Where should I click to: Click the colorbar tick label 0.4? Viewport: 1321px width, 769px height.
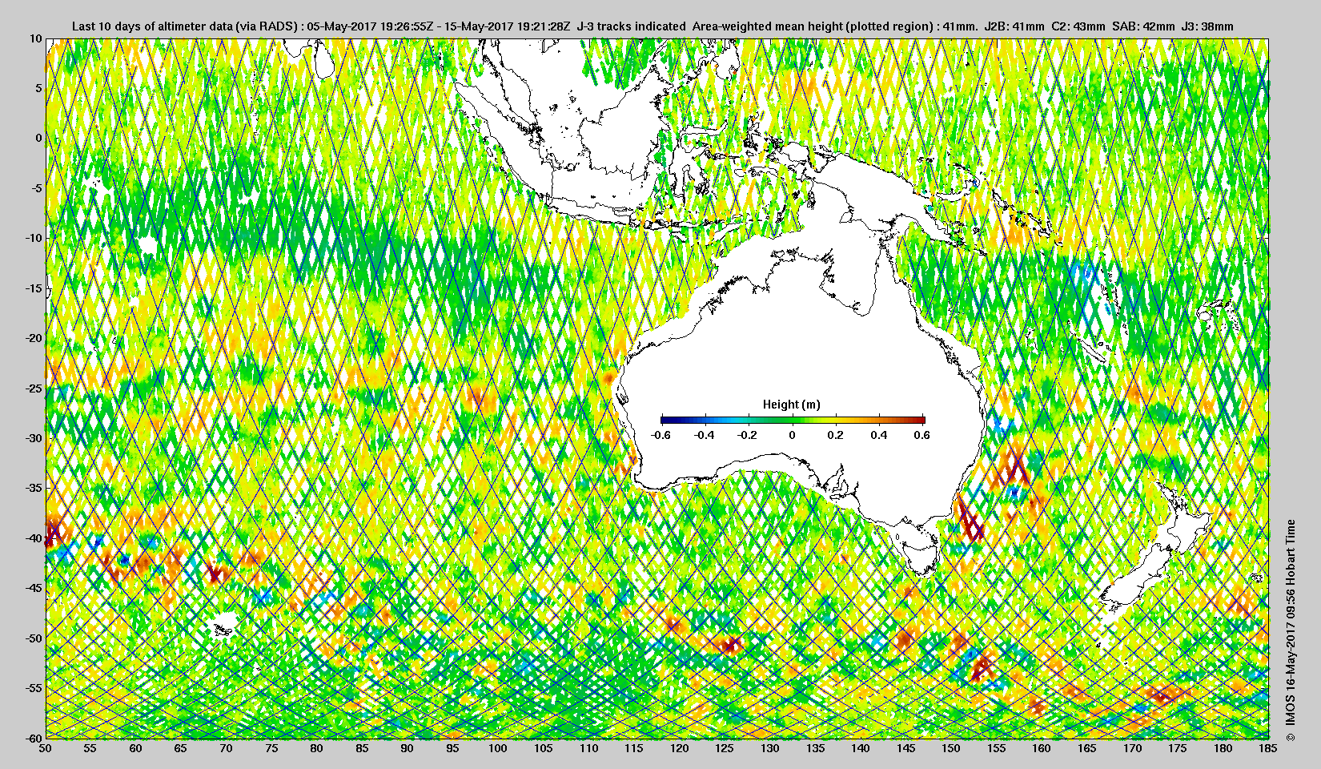click(x=879, y=435)
